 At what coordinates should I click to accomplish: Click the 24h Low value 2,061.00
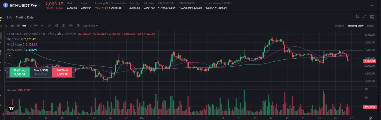(149, 7)
